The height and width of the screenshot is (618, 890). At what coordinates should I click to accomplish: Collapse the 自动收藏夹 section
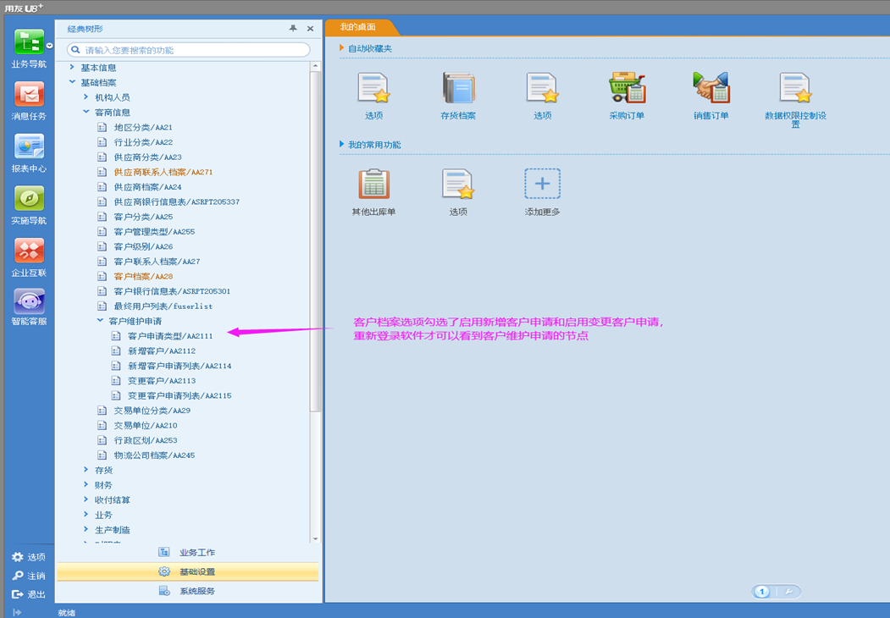(342, 47)
